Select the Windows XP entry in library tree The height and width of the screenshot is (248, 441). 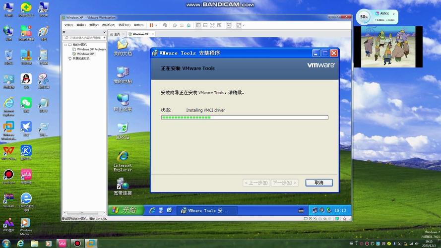(x=83, y=54)
